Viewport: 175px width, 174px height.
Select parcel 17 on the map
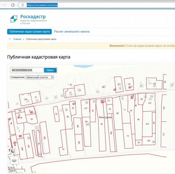(x=70, y=92)
